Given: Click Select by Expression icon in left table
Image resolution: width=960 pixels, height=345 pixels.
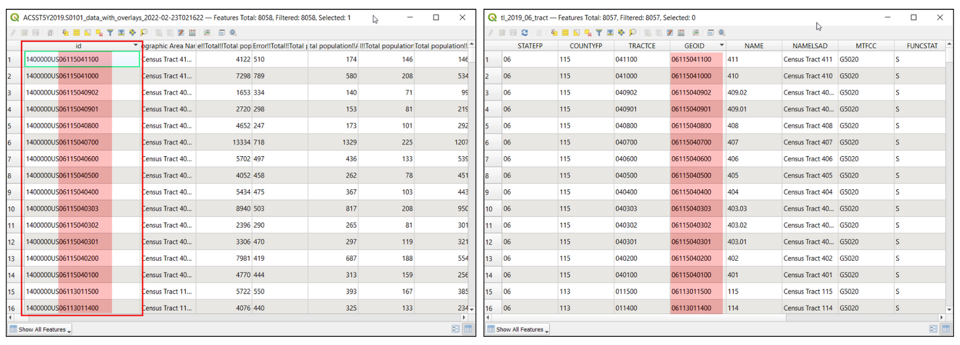Looking at the screenshot, I should pyautogui.click(x=65, y=33).
